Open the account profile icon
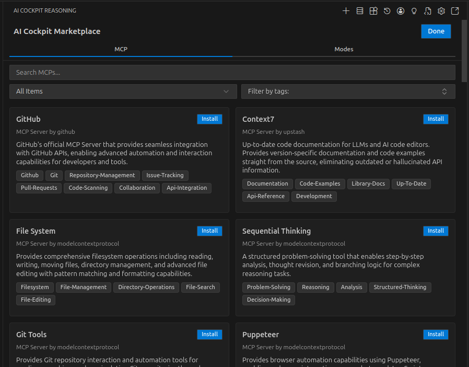The height and width of the screenshot is (367, 469). [x=401, y=11]
